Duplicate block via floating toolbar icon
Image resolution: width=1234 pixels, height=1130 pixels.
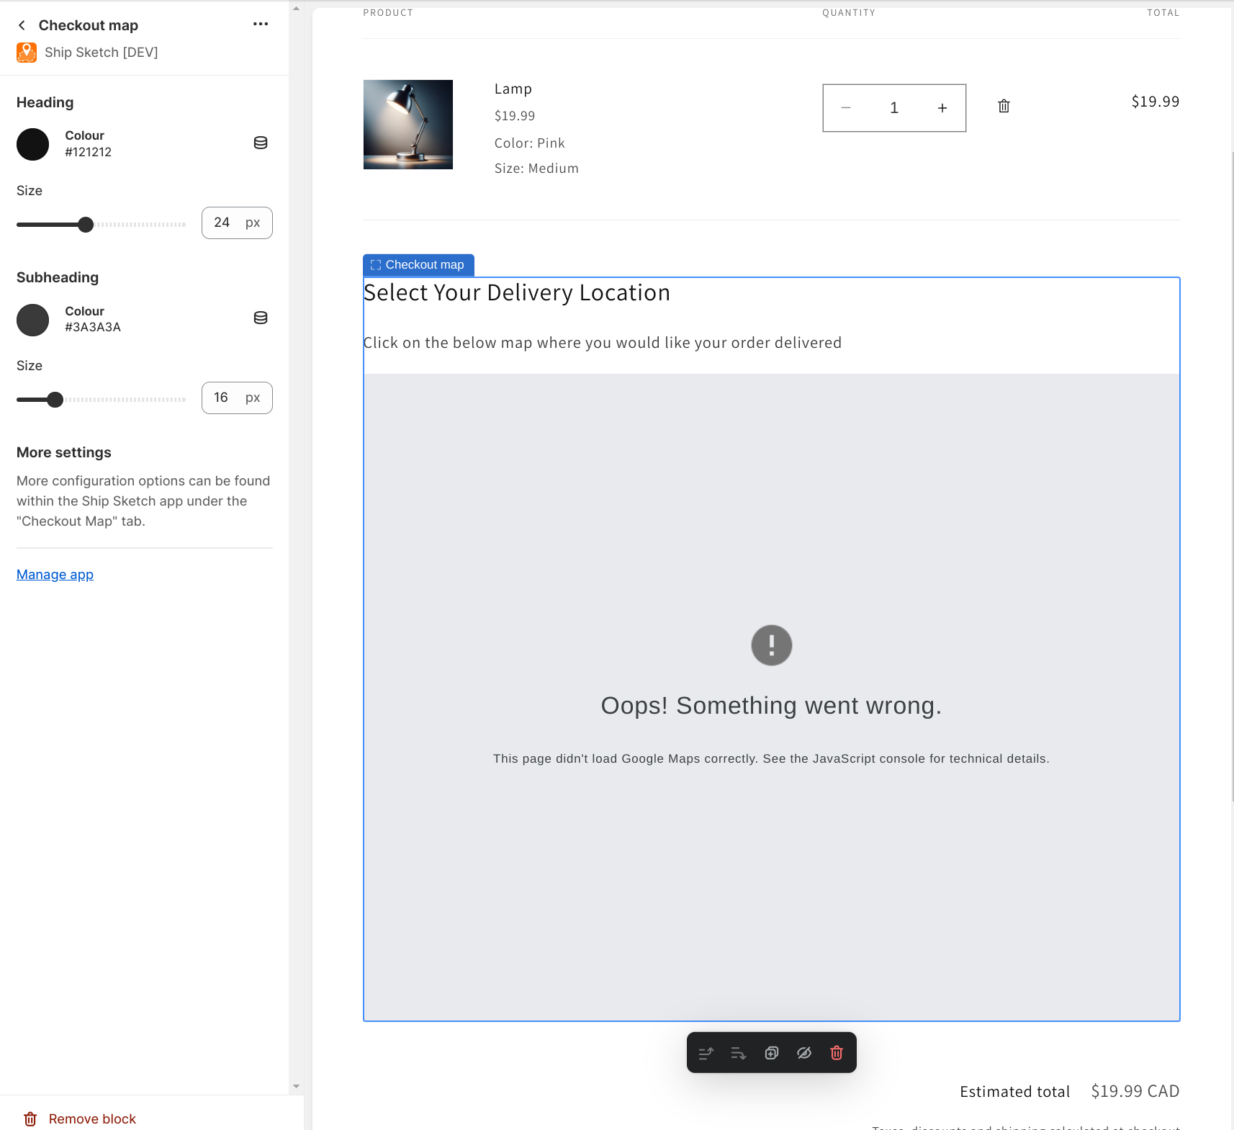772,1053
